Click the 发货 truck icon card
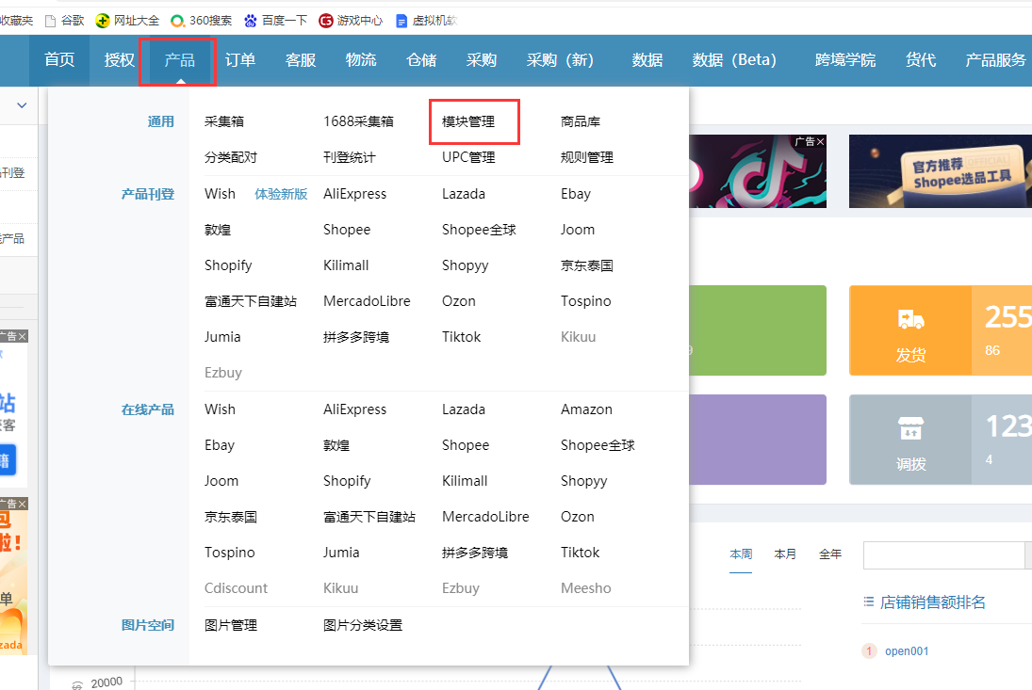This screenshot has width=1032, height=690. [910, 330]
